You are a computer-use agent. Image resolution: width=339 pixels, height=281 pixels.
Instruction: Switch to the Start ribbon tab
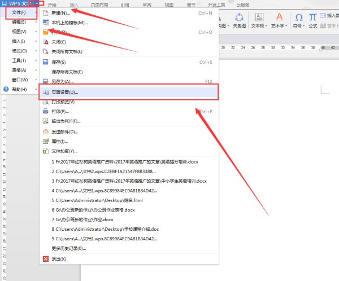(52, 5)
